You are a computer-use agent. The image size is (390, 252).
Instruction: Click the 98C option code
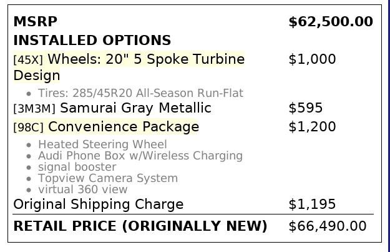(x=28, y=128)
